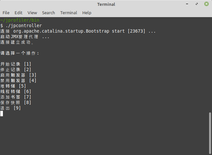Click the terminal cursor block
Image resolution: width=212 pixels, height=155 pixels.
pyautogui.click(x=2, y=114)
